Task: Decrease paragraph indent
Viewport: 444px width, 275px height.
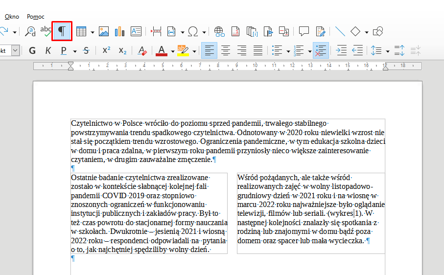Action: (x=357, y=50)
